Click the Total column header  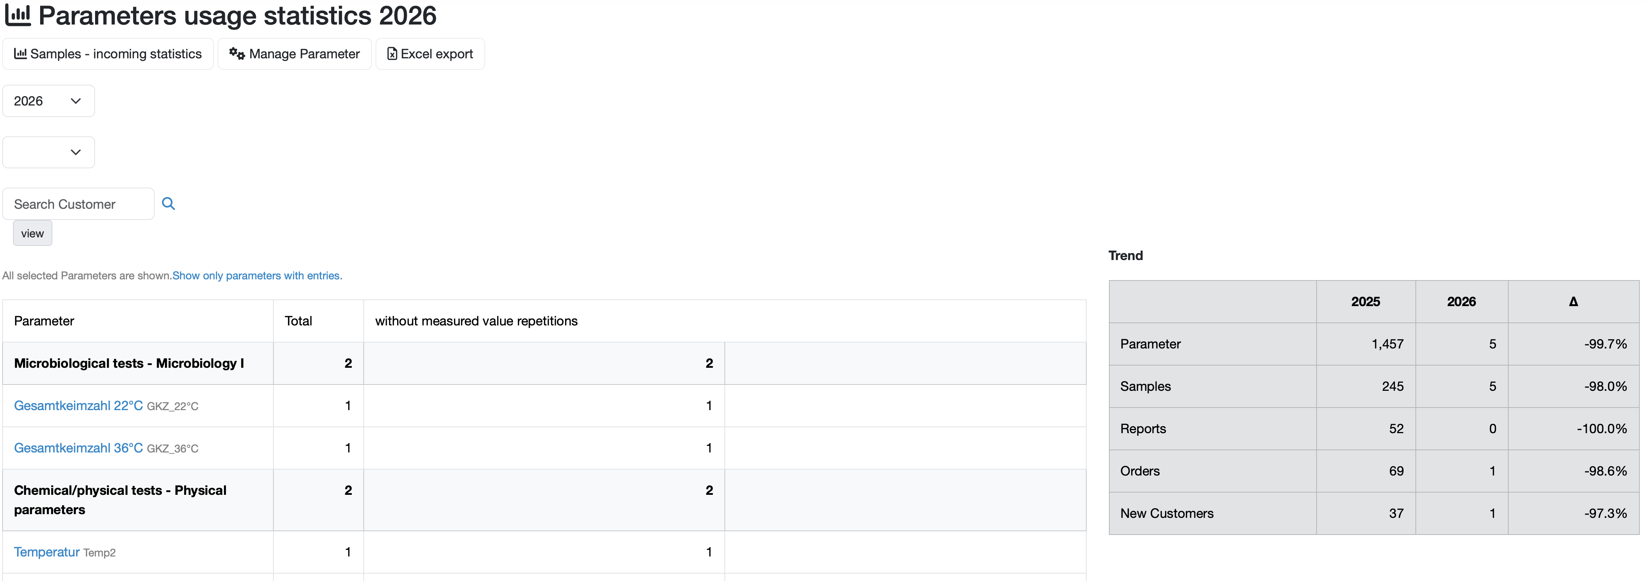click(298, 321)
